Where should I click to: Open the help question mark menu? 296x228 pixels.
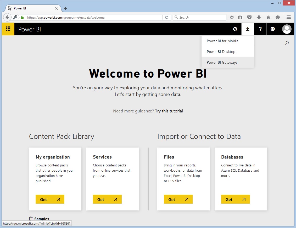(x=260, y=29)
